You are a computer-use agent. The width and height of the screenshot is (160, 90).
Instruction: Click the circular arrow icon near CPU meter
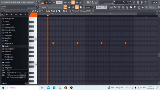tap(134, 2)
